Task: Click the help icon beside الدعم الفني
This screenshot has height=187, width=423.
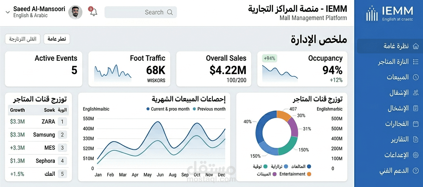Action: point(416,171)
